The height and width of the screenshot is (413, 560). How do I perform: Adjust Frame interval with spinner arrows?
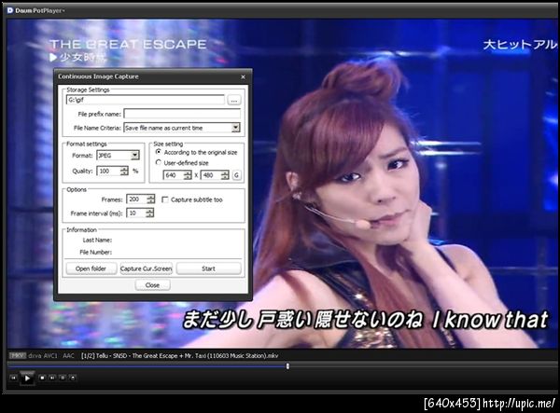[150, 213]
